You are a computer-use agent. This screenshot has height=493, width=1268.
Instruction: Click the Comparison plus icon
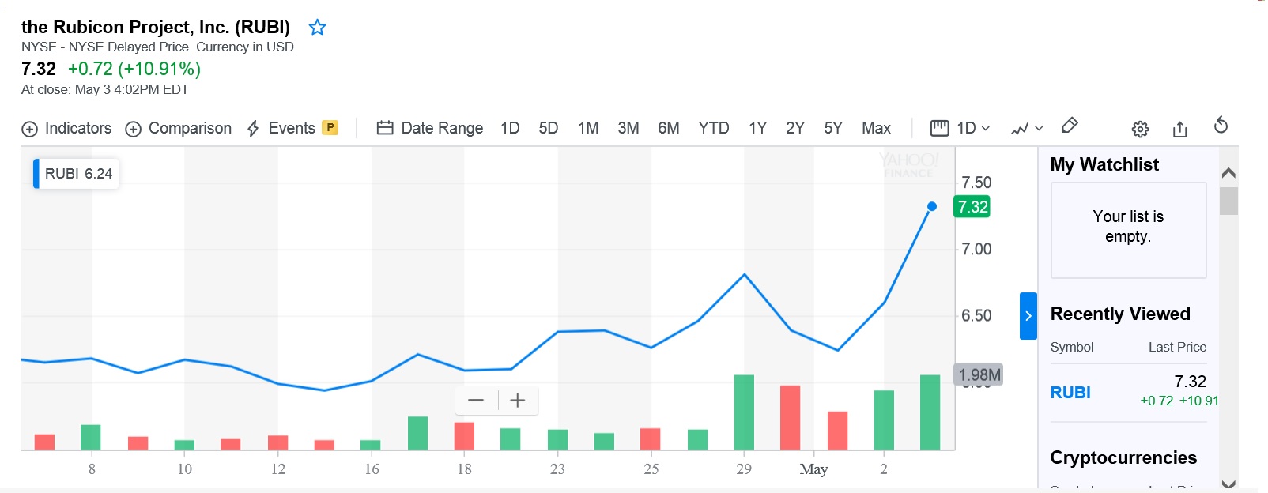pos(134,129)
